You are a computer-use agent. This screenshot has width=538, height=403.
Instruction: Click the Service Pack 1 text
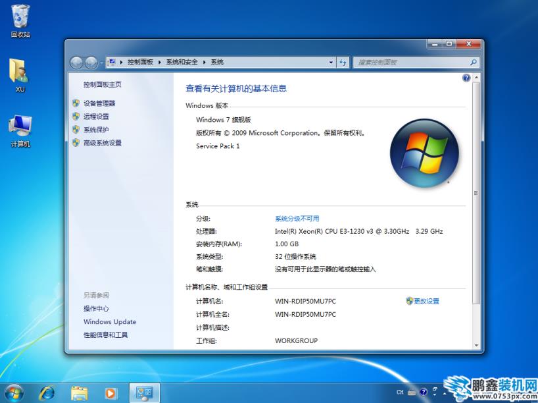pos(218,146)
